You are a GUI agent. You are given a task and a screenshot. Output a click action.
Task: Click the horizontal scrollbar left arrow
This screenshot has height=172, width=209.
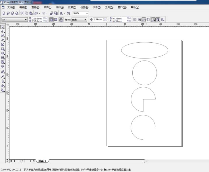coord(147,161)
